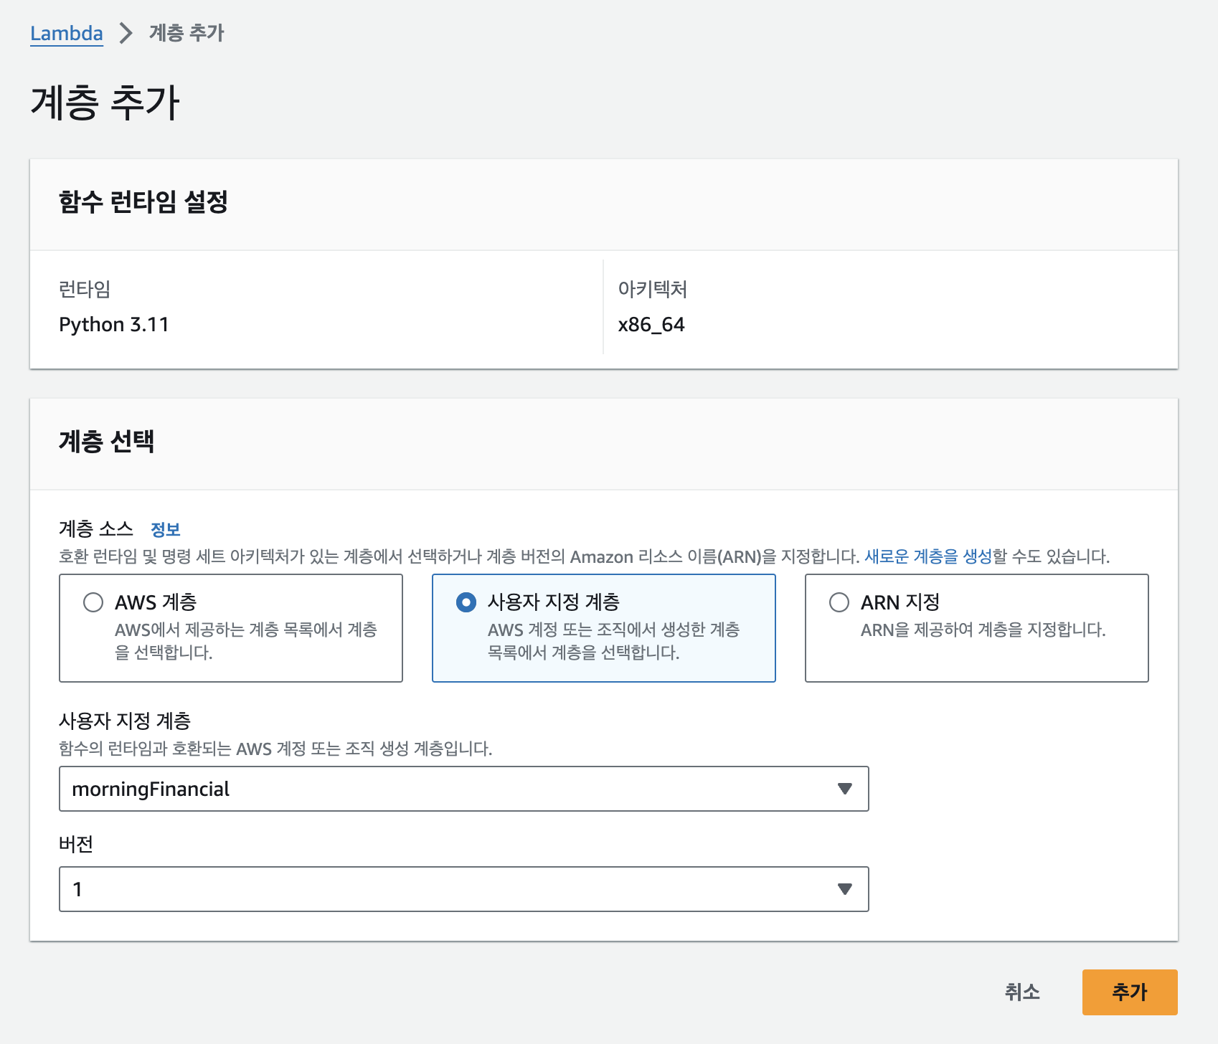Click the 아키텍처 label
Viewport: 1218px width, 1044px height.
653,289
